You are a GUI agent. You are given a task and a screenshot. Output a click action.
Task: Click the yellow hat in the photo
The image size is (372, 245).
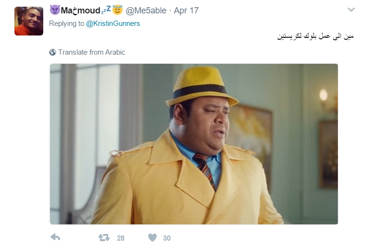201,86
